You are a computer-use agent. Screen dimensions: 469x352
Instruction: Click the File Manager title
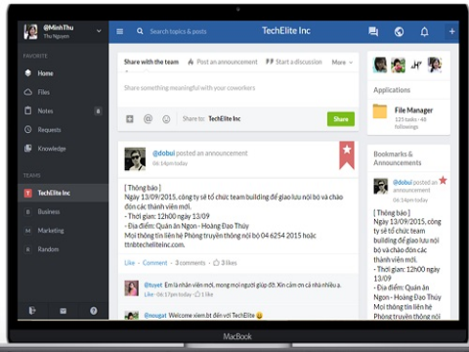[x=413, y=110]
